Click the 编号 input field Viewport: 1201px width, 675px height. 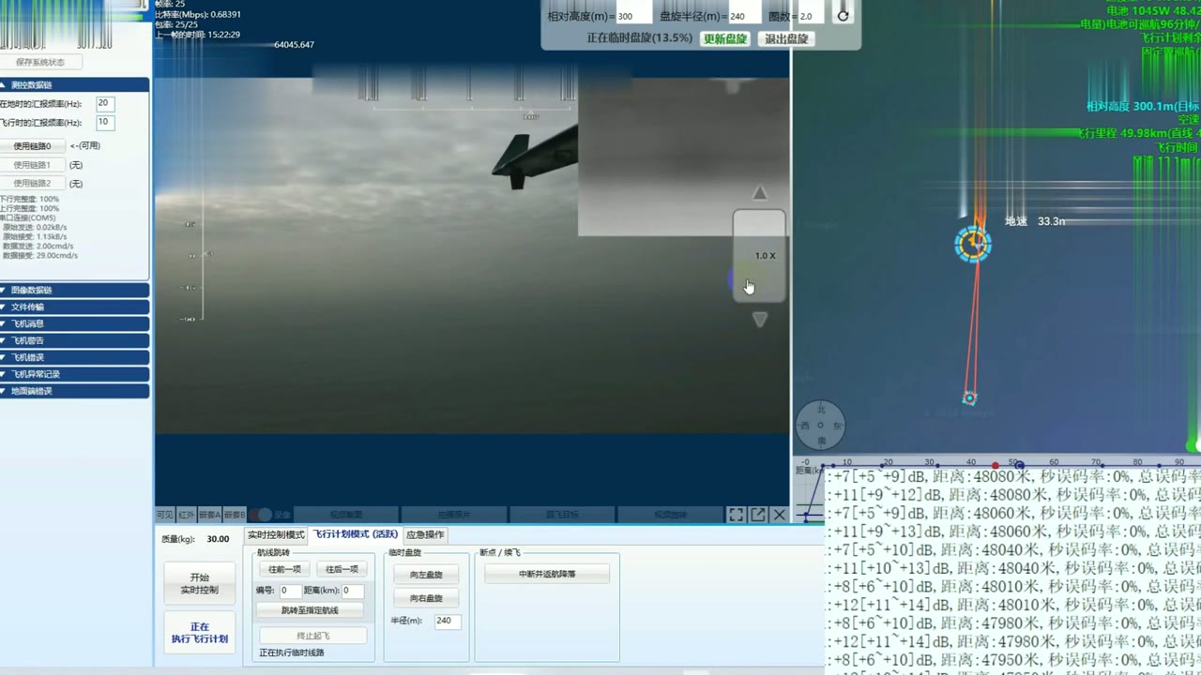pyautogui.click(x=290, y=591)
